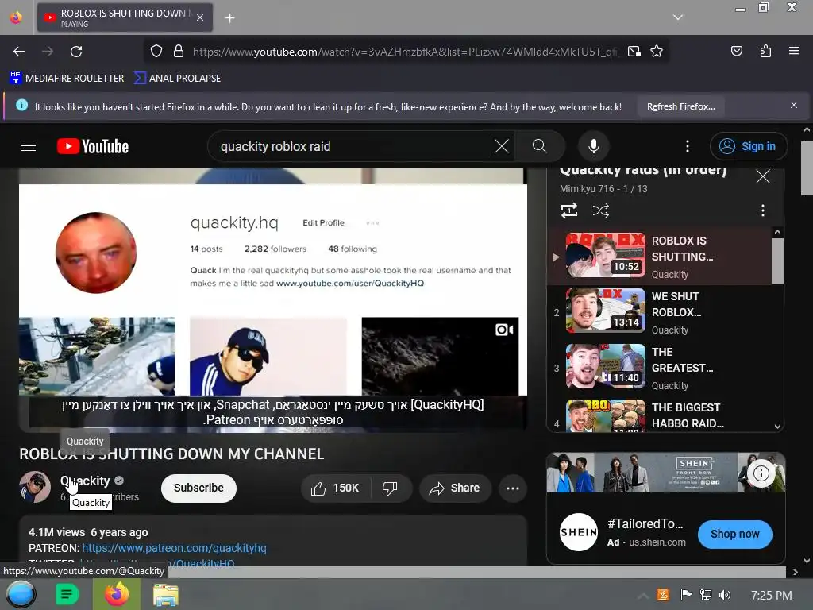Click down arrow of the playlist scrollbar
This screenshot has height=610, width=813.
(x=777, y=427)
